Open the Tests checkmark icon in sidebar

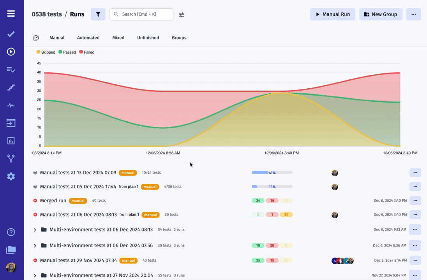point(11,34)
